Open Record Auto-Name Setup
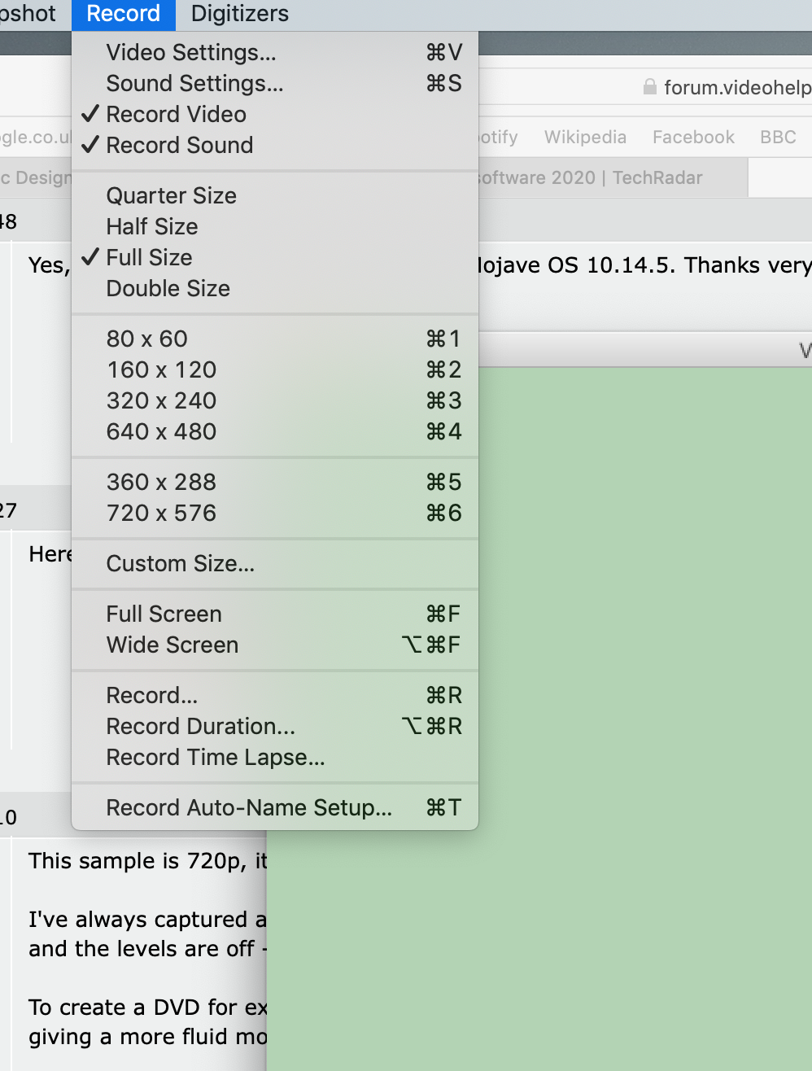812x1071 pixels. pyautogui.click(x=248, y=808)
